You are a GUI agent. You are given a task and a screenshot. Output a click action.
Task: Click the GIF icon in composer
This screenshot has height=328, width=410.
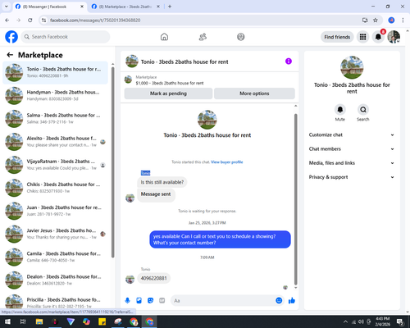pyautogui.click(x=162, y=301)
